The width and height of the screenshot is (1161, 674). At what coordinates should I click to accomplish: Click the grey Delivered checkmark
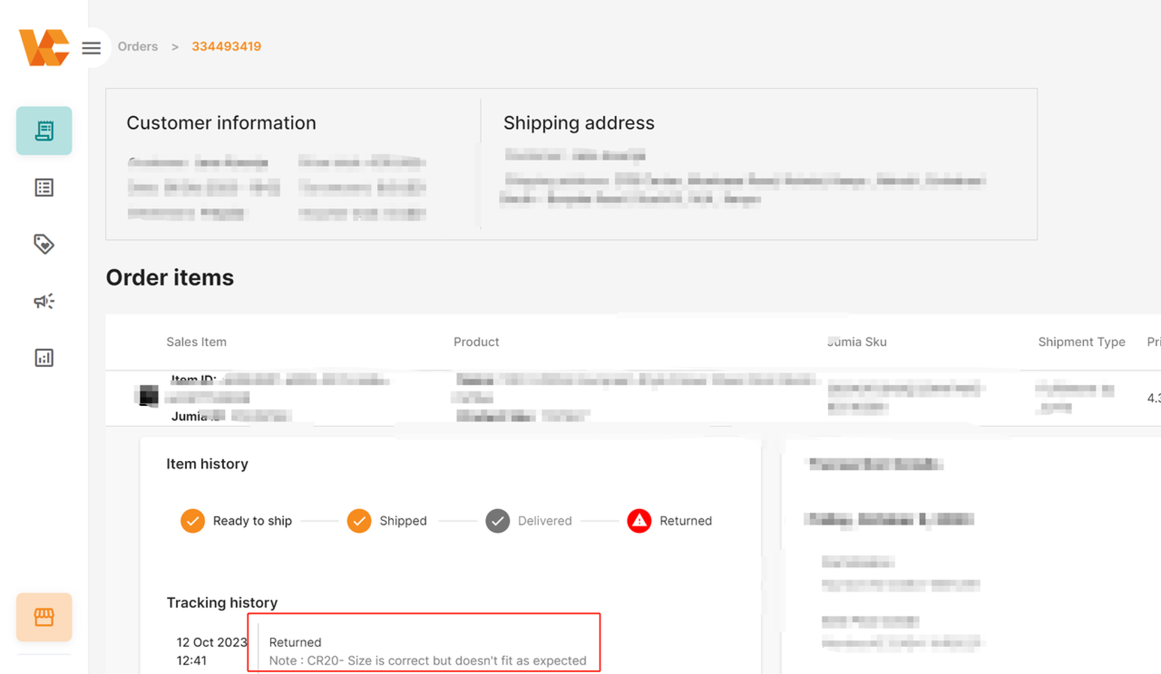tap(497, 521)
